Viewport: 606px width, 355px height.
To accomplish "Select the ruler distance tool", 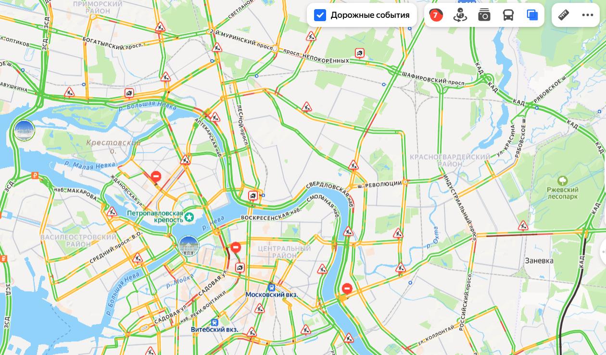I will click(564, 15).
